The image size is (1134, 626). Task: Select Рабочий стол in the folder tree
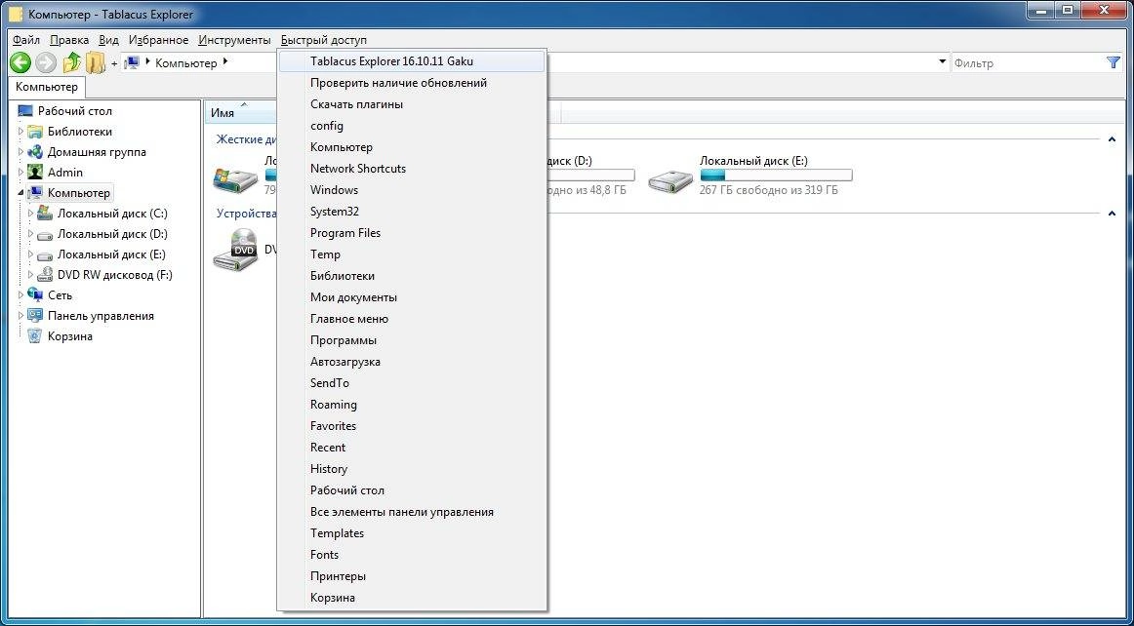pos(75,110)
